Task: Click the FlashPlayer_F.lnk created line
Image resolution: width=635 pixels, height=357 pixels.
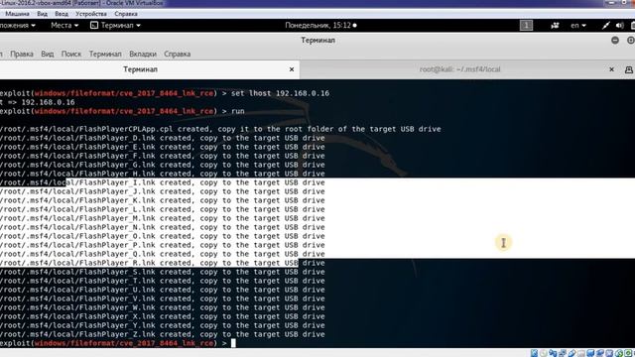Action: [x=162, y=156]
